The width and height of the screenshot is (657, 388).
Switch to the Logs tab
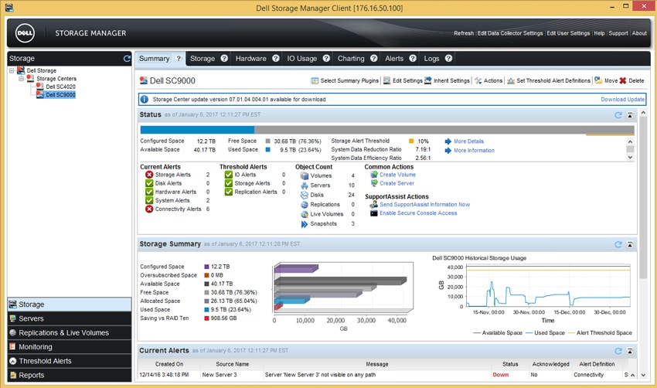pyautogui.click(x=431, y=59)
